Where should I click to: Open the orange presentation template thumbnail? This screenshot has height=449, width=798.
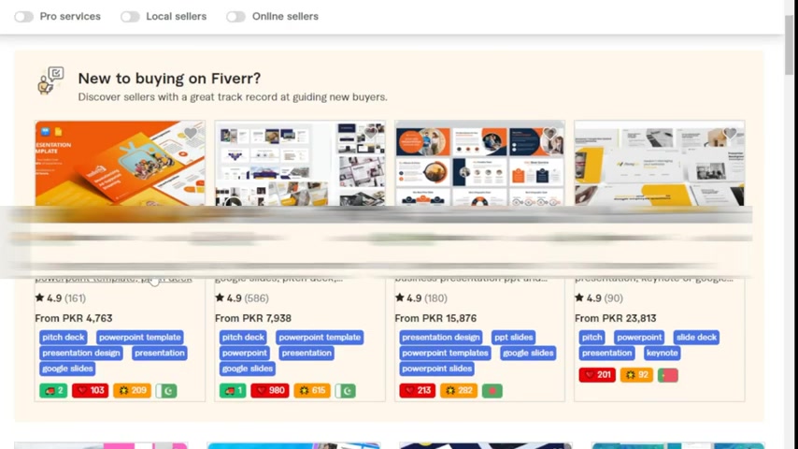click(121, 163)
